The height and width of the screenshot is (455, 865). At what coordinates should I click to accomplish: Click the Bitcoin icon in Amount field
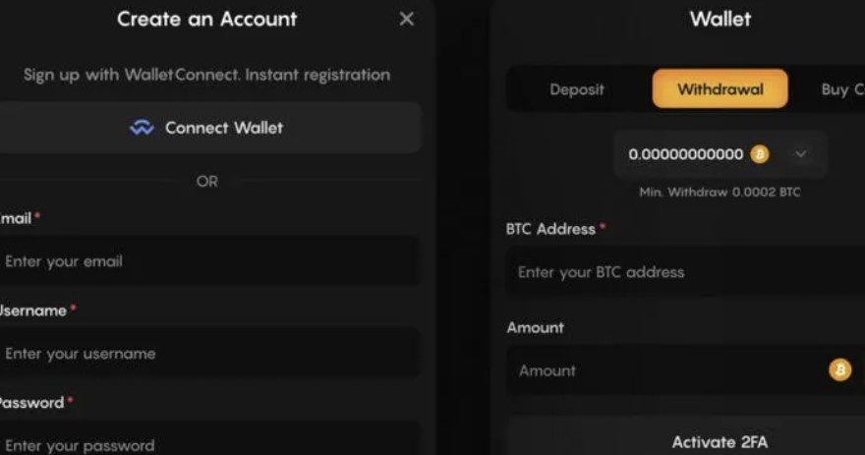840,370
